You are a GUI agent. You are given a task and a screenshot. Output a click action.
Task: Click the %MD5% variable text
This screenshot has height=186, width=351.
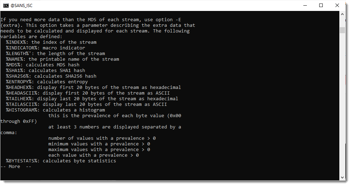point(14,65)
